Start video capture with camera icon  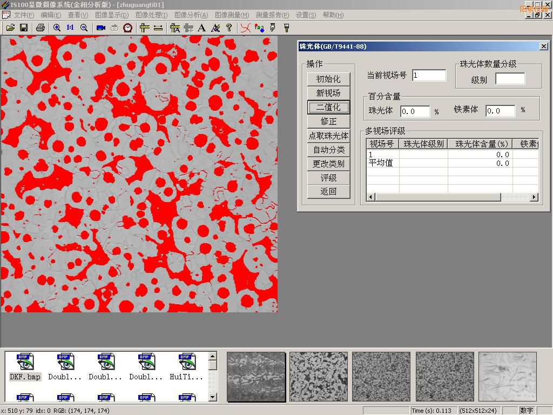[100, 28]
